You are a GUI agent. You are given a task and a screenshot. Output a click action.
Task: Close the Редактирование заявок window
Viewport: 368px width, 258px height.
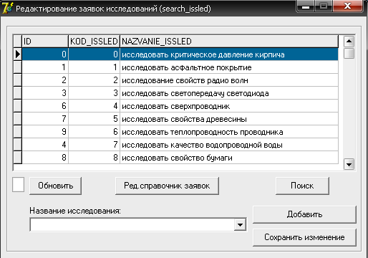click(347, 6)
